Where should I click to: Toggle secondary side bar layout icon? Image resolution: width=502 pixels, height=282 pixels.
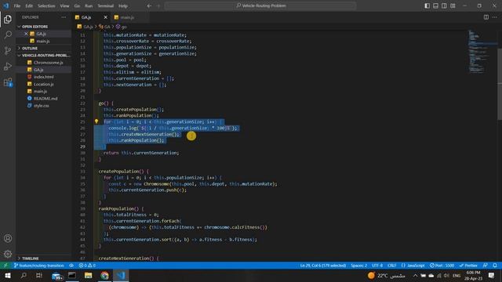coord(444,5)
